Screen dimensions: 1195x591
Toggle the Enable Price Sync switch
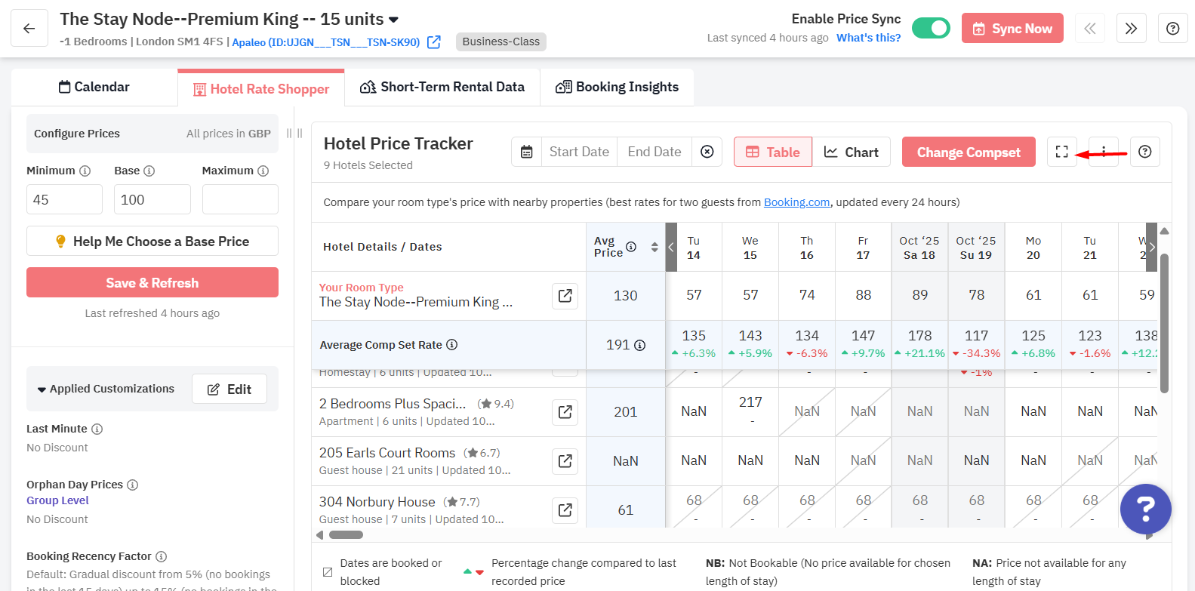pyautogui.click(x=931, y=29)
